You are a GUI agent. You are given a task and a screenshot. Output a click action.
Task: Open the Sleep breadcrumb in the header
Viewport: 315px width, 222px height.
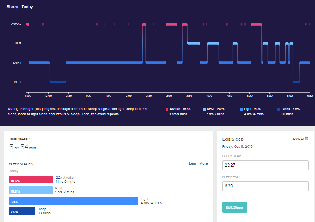coord(12,7)
